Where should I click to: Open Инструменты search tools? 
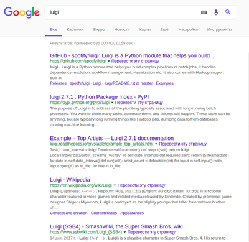(x=219, y=30)
